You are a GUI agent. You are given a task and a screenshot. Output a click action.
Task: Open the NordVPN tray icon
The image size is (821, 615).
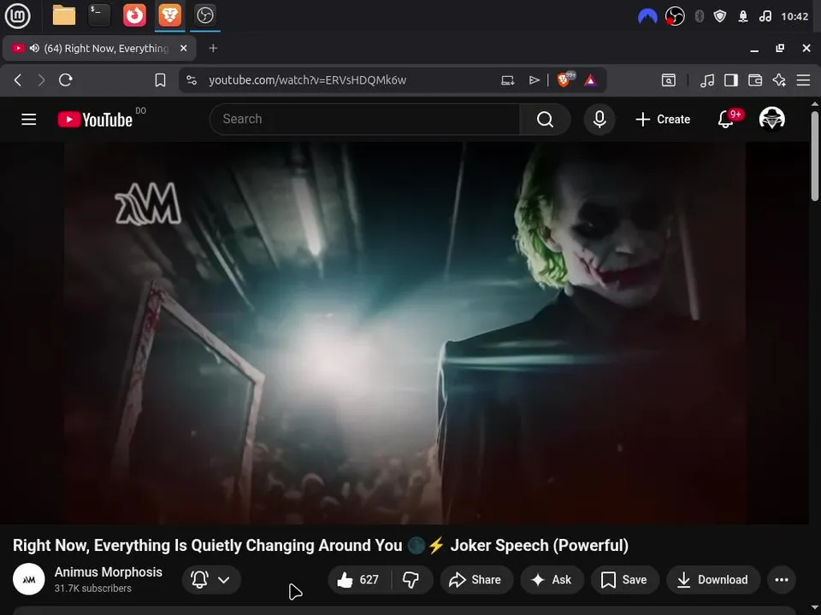[x=647, y=16]
